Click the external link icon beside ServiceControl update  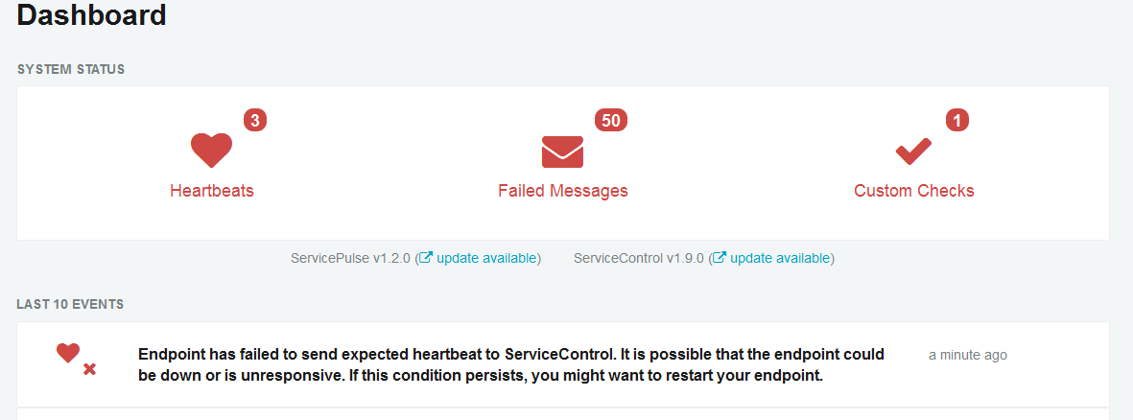coord(720,258)
